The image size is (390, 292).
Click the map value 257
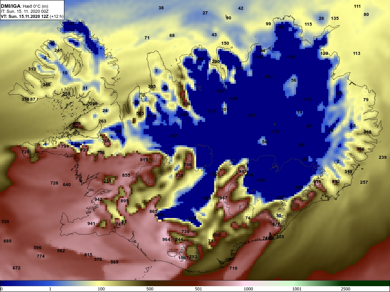click(x=364, y=182)
